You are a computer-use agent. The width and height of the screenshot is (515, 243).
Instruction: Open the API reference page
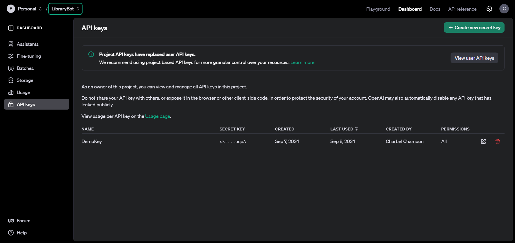pyautogui.click(x=462, y=9)
